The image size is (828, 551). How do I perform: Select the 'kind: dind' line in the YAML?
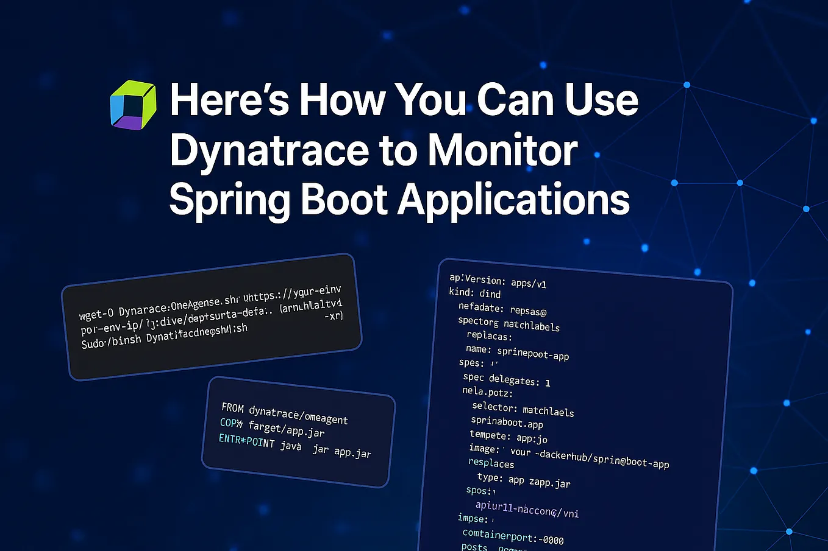click(474, 293)
